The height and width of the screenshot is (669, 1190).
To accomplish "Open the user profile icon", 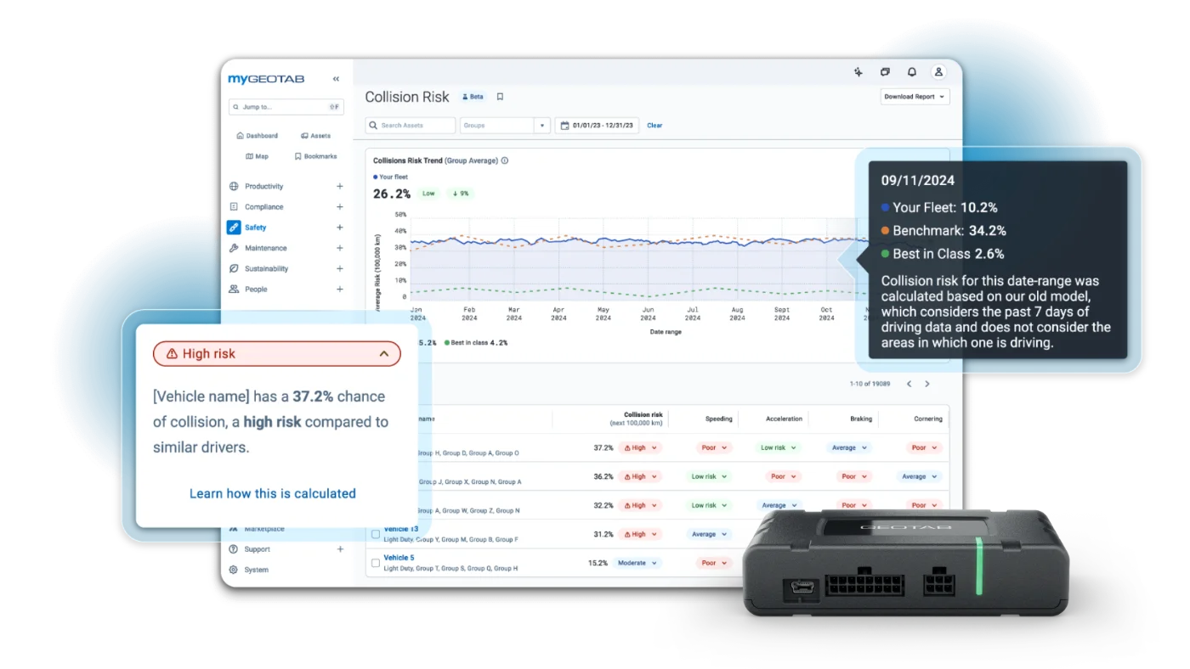I will 938,72.
